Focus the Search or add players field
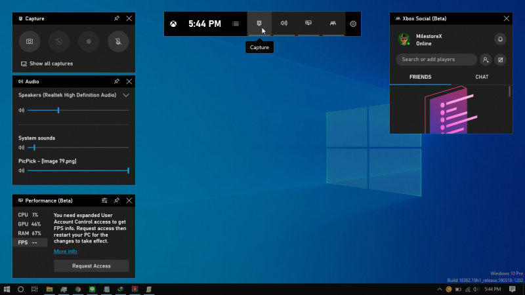 [436, 60]
